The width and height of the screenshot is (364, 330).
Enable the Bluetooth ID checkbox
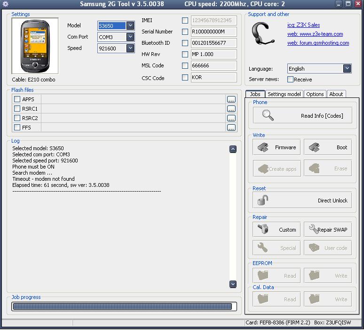point(185,43)
